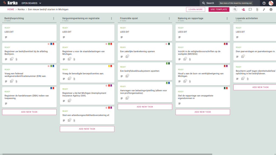Screen dimensions: 276x155
Task: Open card Registreer de handelsnaam (DBA)
Action: point(29,97)
